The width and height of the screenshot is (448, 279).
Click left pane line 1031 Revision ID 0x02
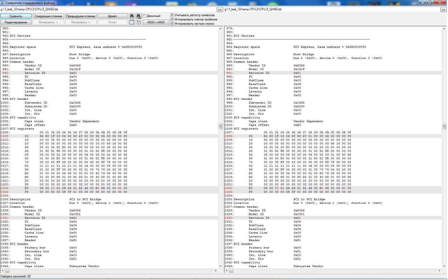109,218
